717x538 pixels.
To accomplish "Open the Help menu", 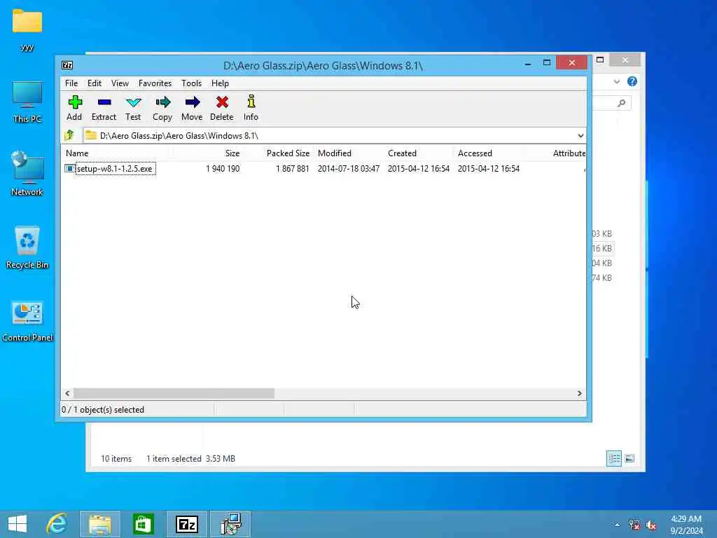I will pos(220,83).
